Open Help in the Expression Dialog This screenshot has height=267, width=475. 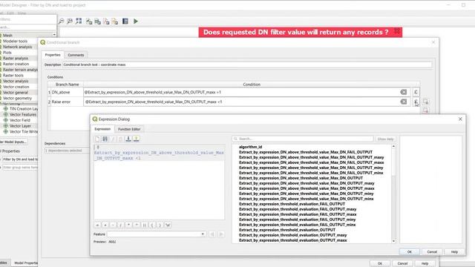click(454, 251)
